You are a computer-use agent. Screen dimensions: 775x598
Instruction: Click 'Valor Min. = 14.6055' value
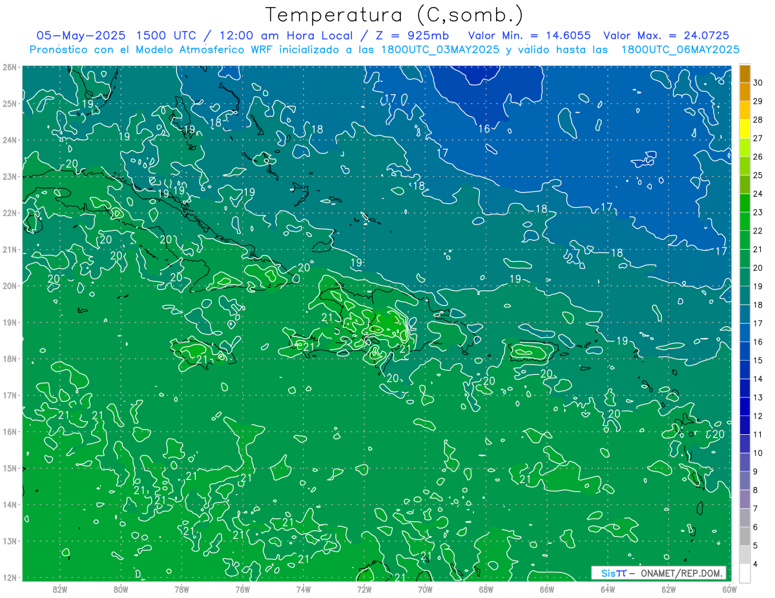point(529,35)
